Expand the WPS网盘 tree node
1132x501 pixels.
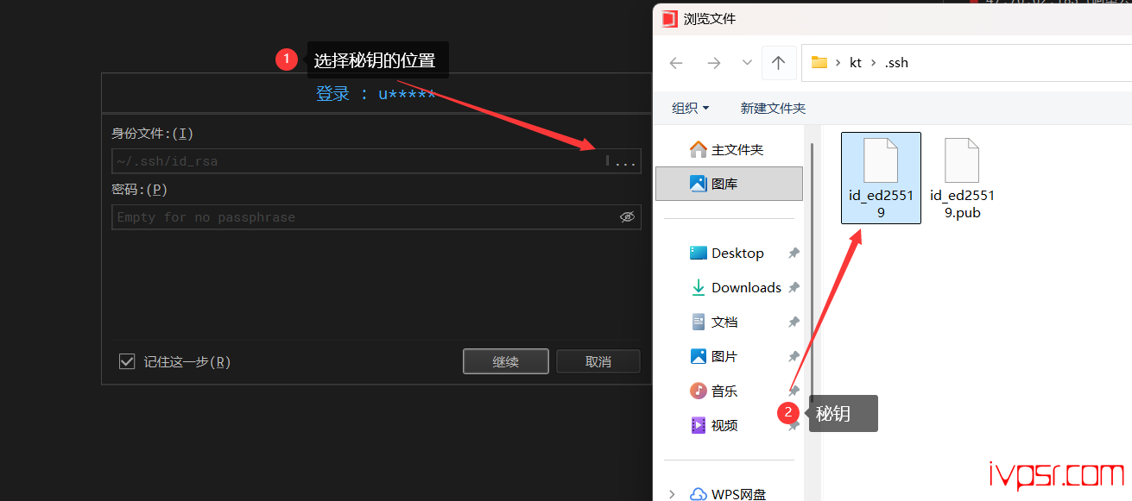(x=673, y=494)
